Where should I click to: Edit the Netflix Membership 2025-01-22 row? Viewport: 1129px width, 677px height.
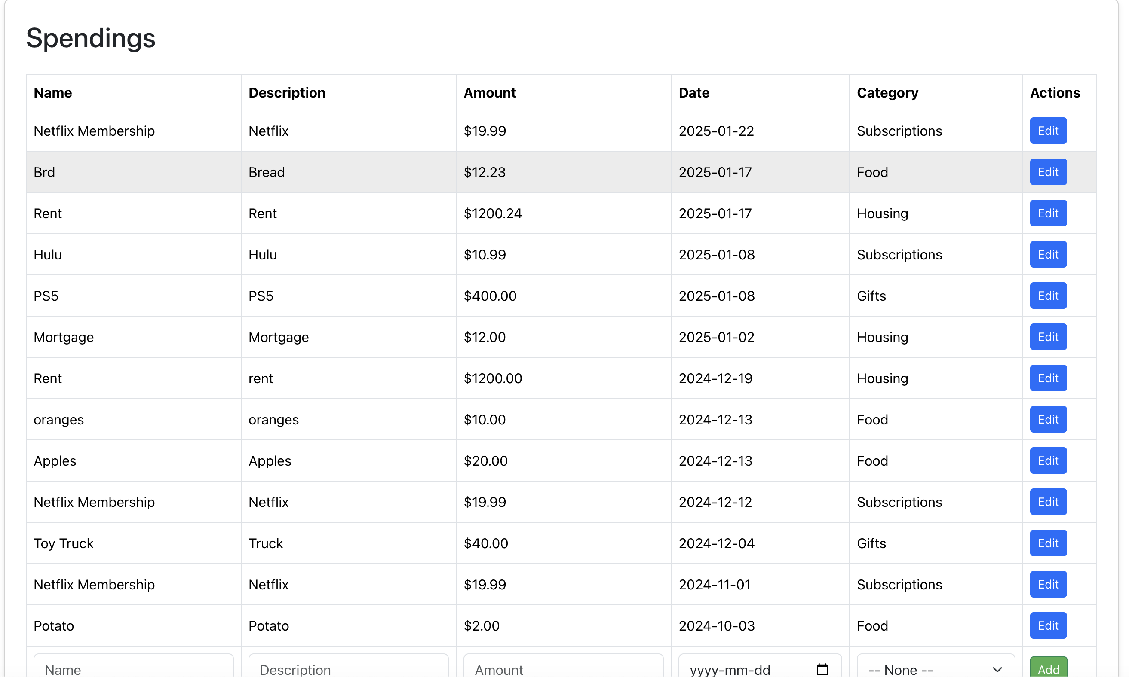(1048, 131)
